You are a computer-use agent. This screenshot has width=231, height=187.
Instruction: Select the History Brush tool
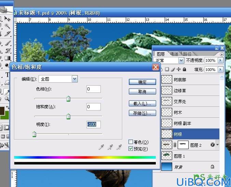click(8, 51)
